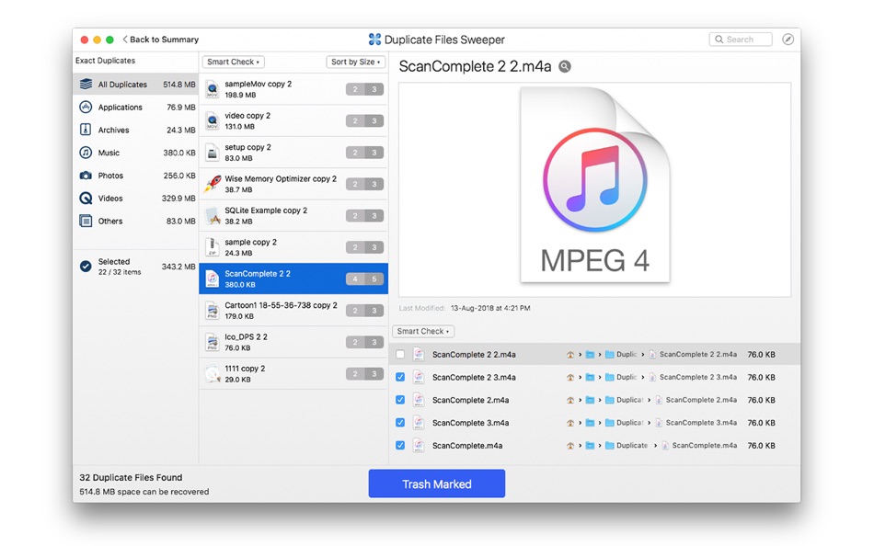The image size is (874, 546).
Task: Click the audio file icon in ScanComplete 3.m4a row
Action: coord(418,423)
